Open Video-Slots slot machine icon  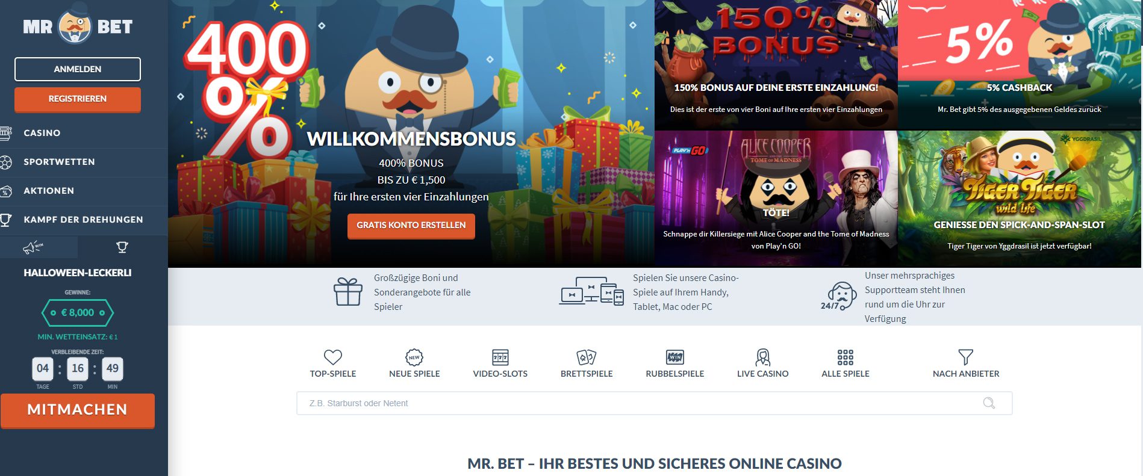[x=500, y=357]
